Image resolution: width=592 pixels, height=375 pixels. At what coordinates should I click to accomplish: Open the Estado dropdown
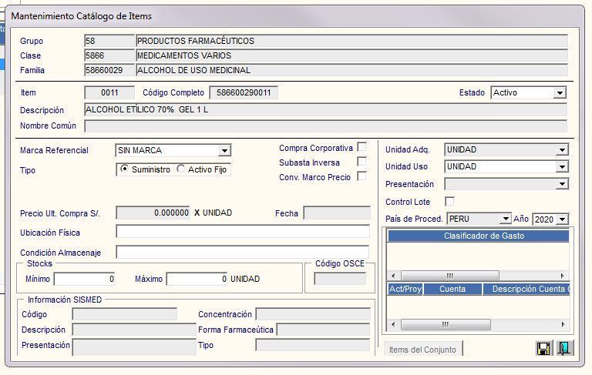[560, 93]
